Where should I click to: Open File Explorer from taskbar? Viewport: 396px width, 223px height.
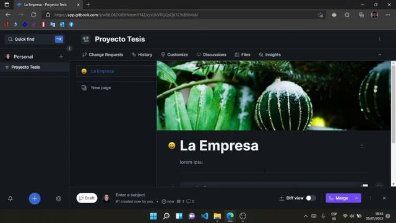point(217,216)
